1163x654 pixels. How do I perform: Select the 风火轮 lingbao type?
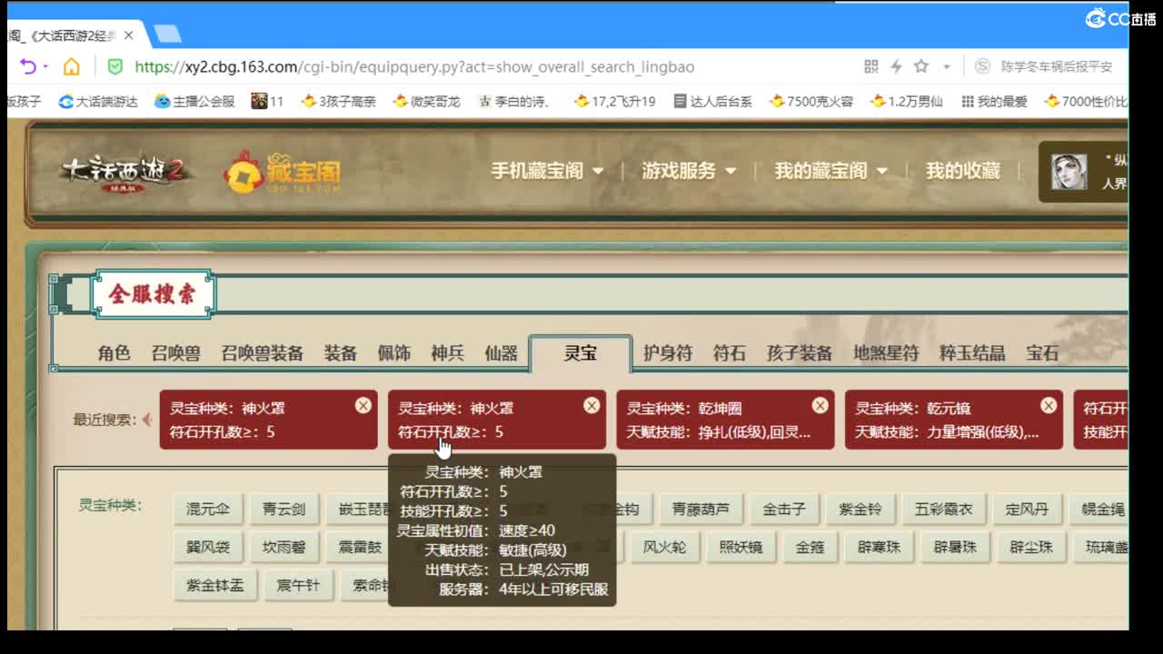(665, 546)
